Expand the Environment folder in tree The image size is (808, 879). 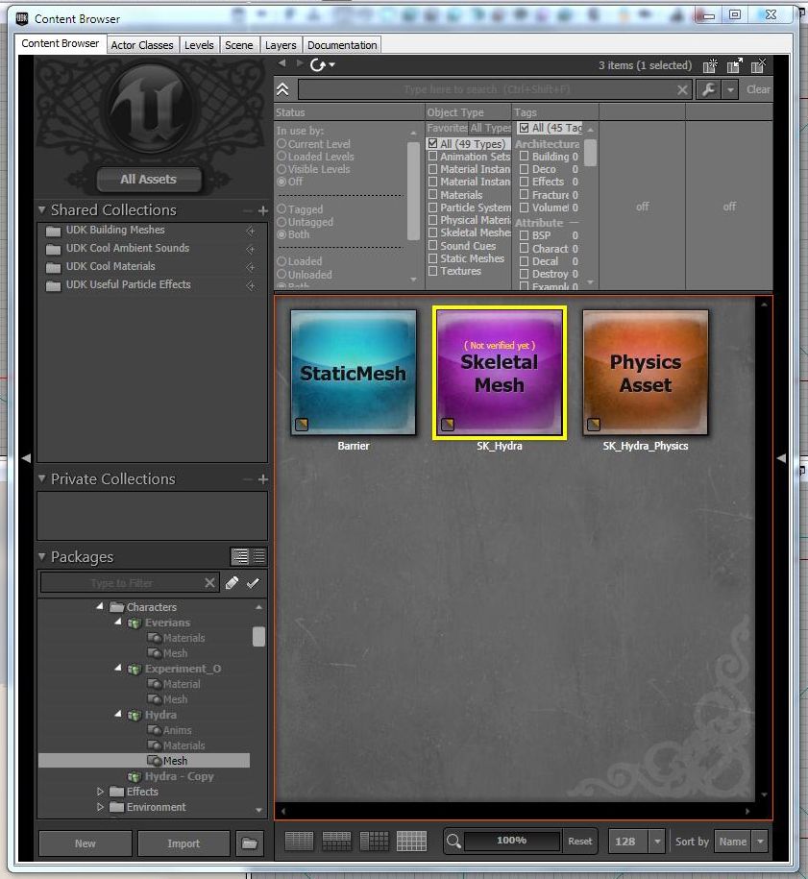click(x=100, y=807)
